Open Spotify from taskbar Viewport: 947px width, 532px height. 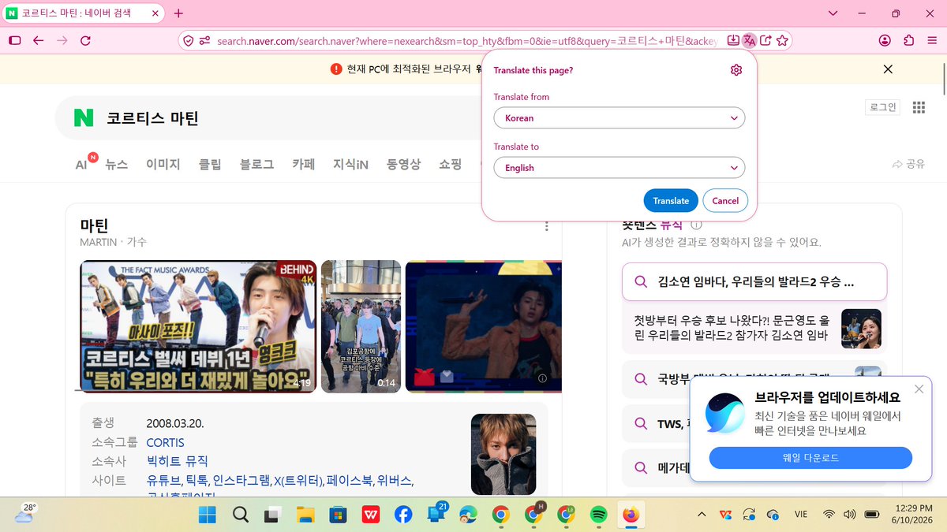(x=598, y=515)
